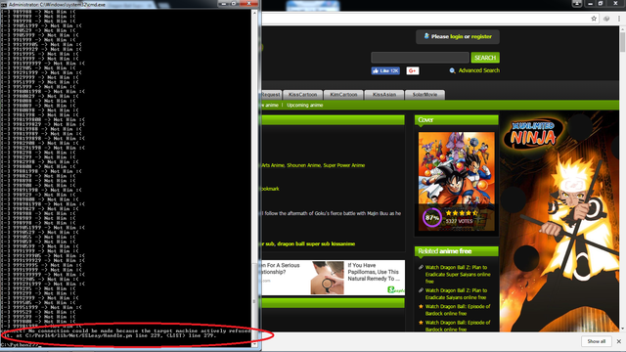626x352 pixels.
Task: Open the KimCartoon tab
Action: tap(343, 95)
